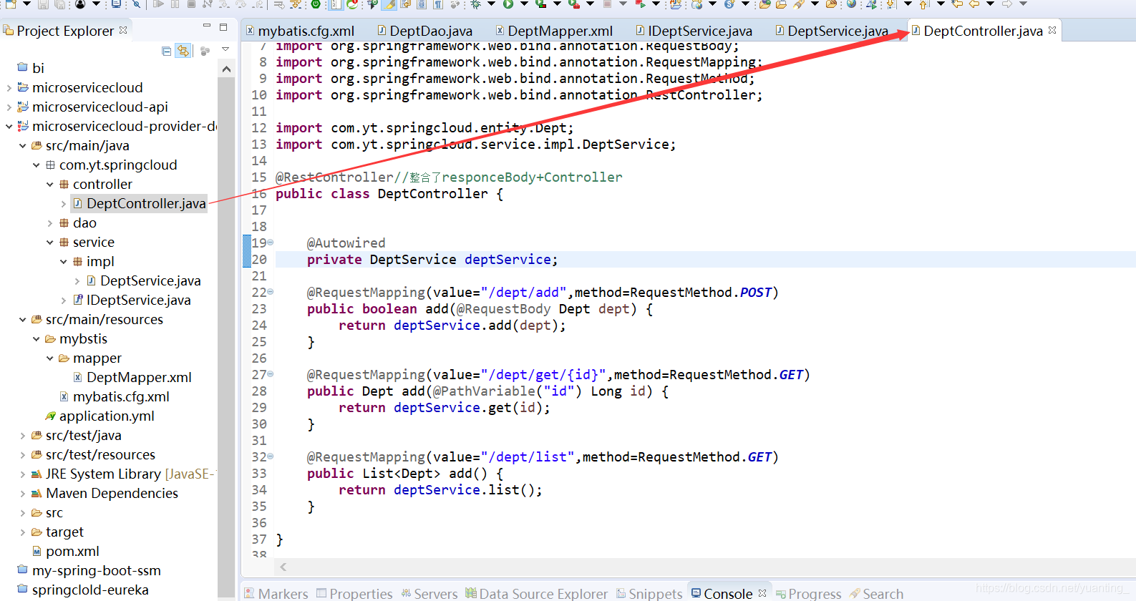Viewport: 1136px width, 601px height.
Task: Open Back history dropdown arrow
Action: (x=990, y=4)
